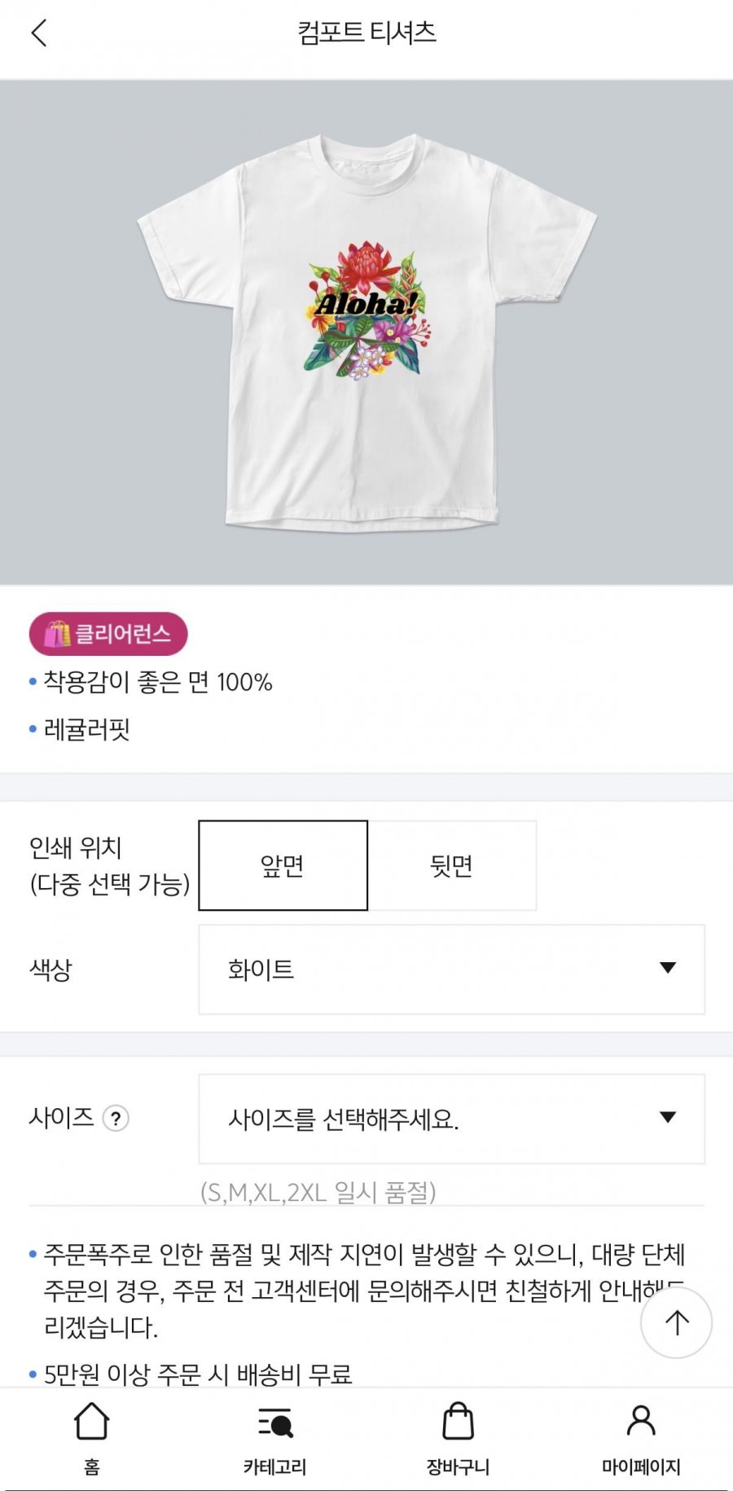The image size is (733, 1491).
Task: Toggle front (앞면) print position
Action: click(283, 865)
